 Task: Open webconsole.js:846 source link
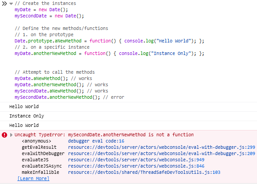coord(136,166)
